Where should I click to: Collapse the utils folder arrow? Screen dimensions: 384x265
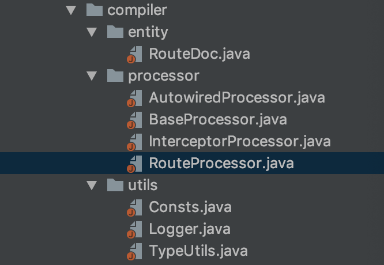click(92, 185)
